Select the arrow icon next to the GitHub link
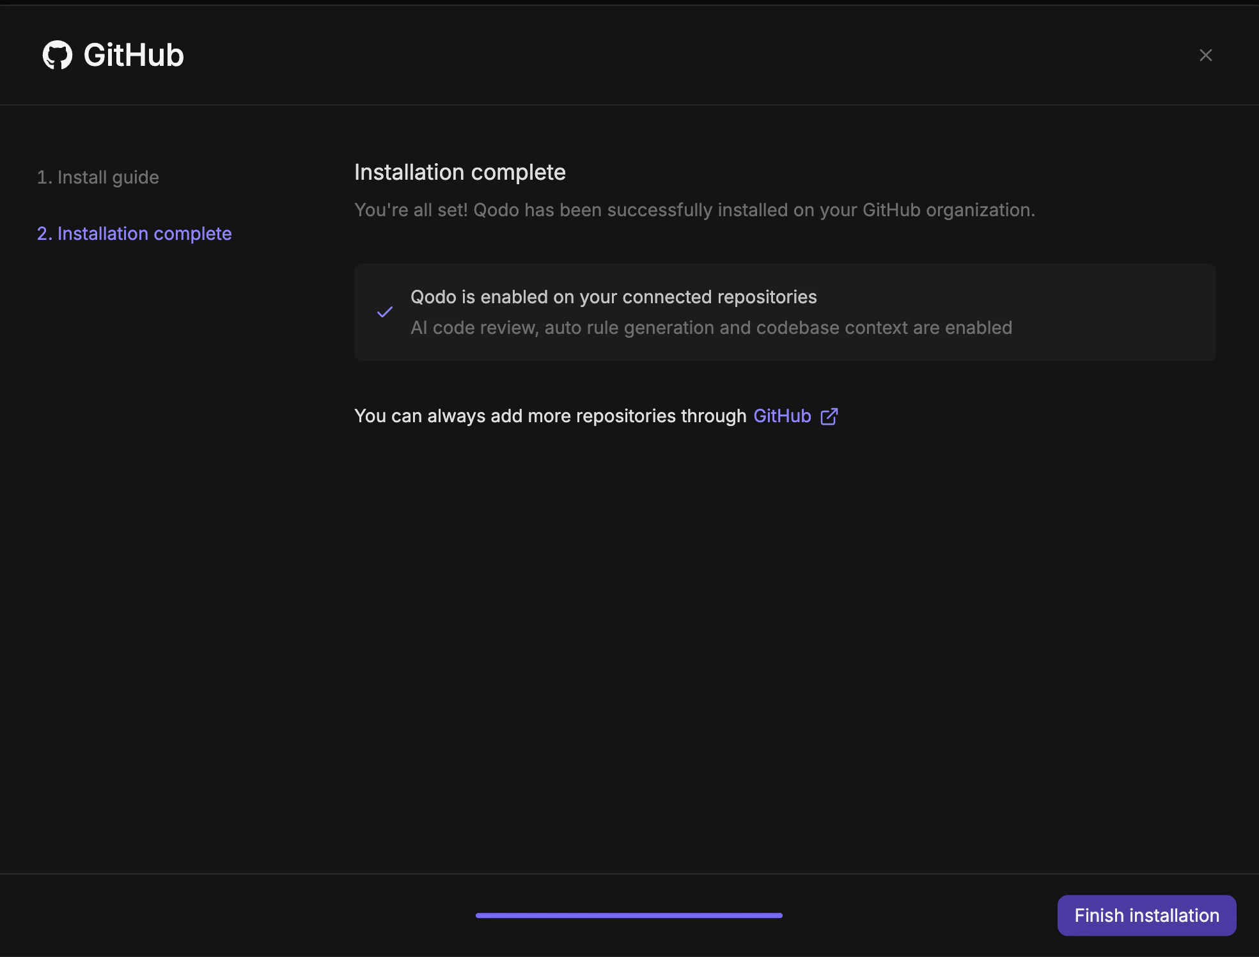Screen dimensions: 1259x957 (x=829, y=416)
